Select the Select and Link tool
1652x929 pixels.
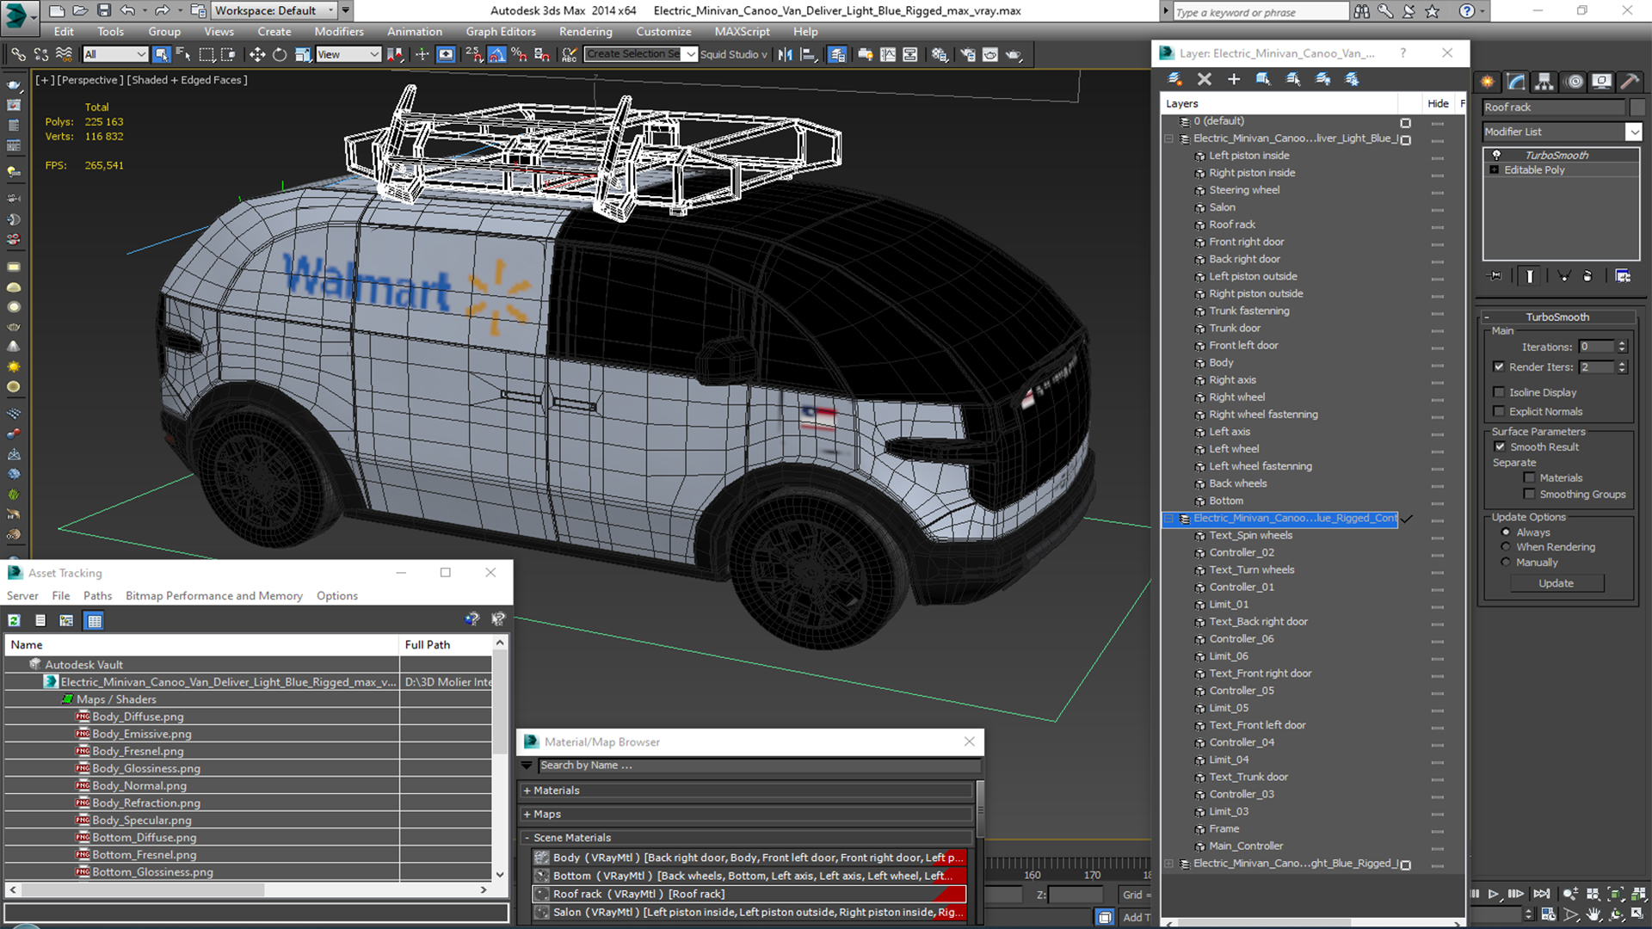[17, 54]
